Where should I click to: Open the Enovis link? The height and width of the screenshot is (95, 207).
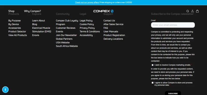36,35
